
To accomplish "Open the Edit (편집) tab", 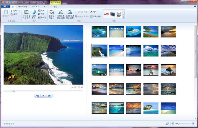I will pos(56,6).
